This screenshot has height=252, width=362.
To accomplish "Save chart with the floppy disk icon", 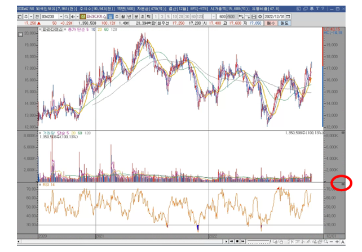I will (x=254, y=16).
